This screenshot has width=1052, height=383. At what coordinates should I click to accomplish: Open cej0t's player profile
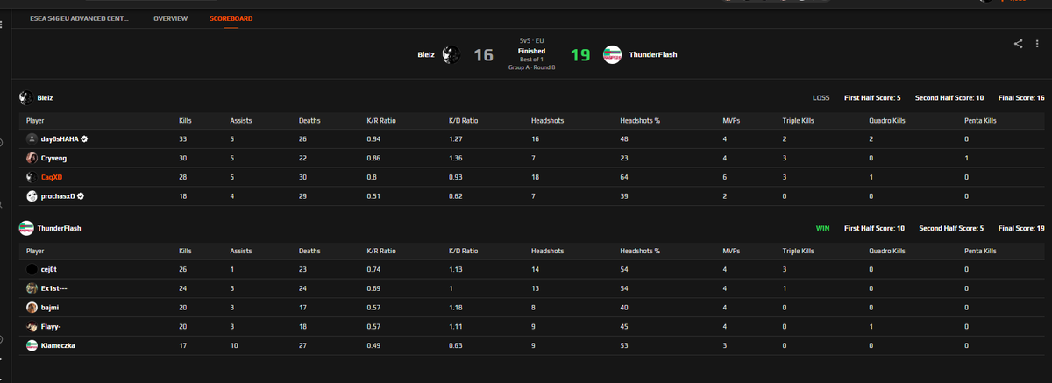coord(50,269)
